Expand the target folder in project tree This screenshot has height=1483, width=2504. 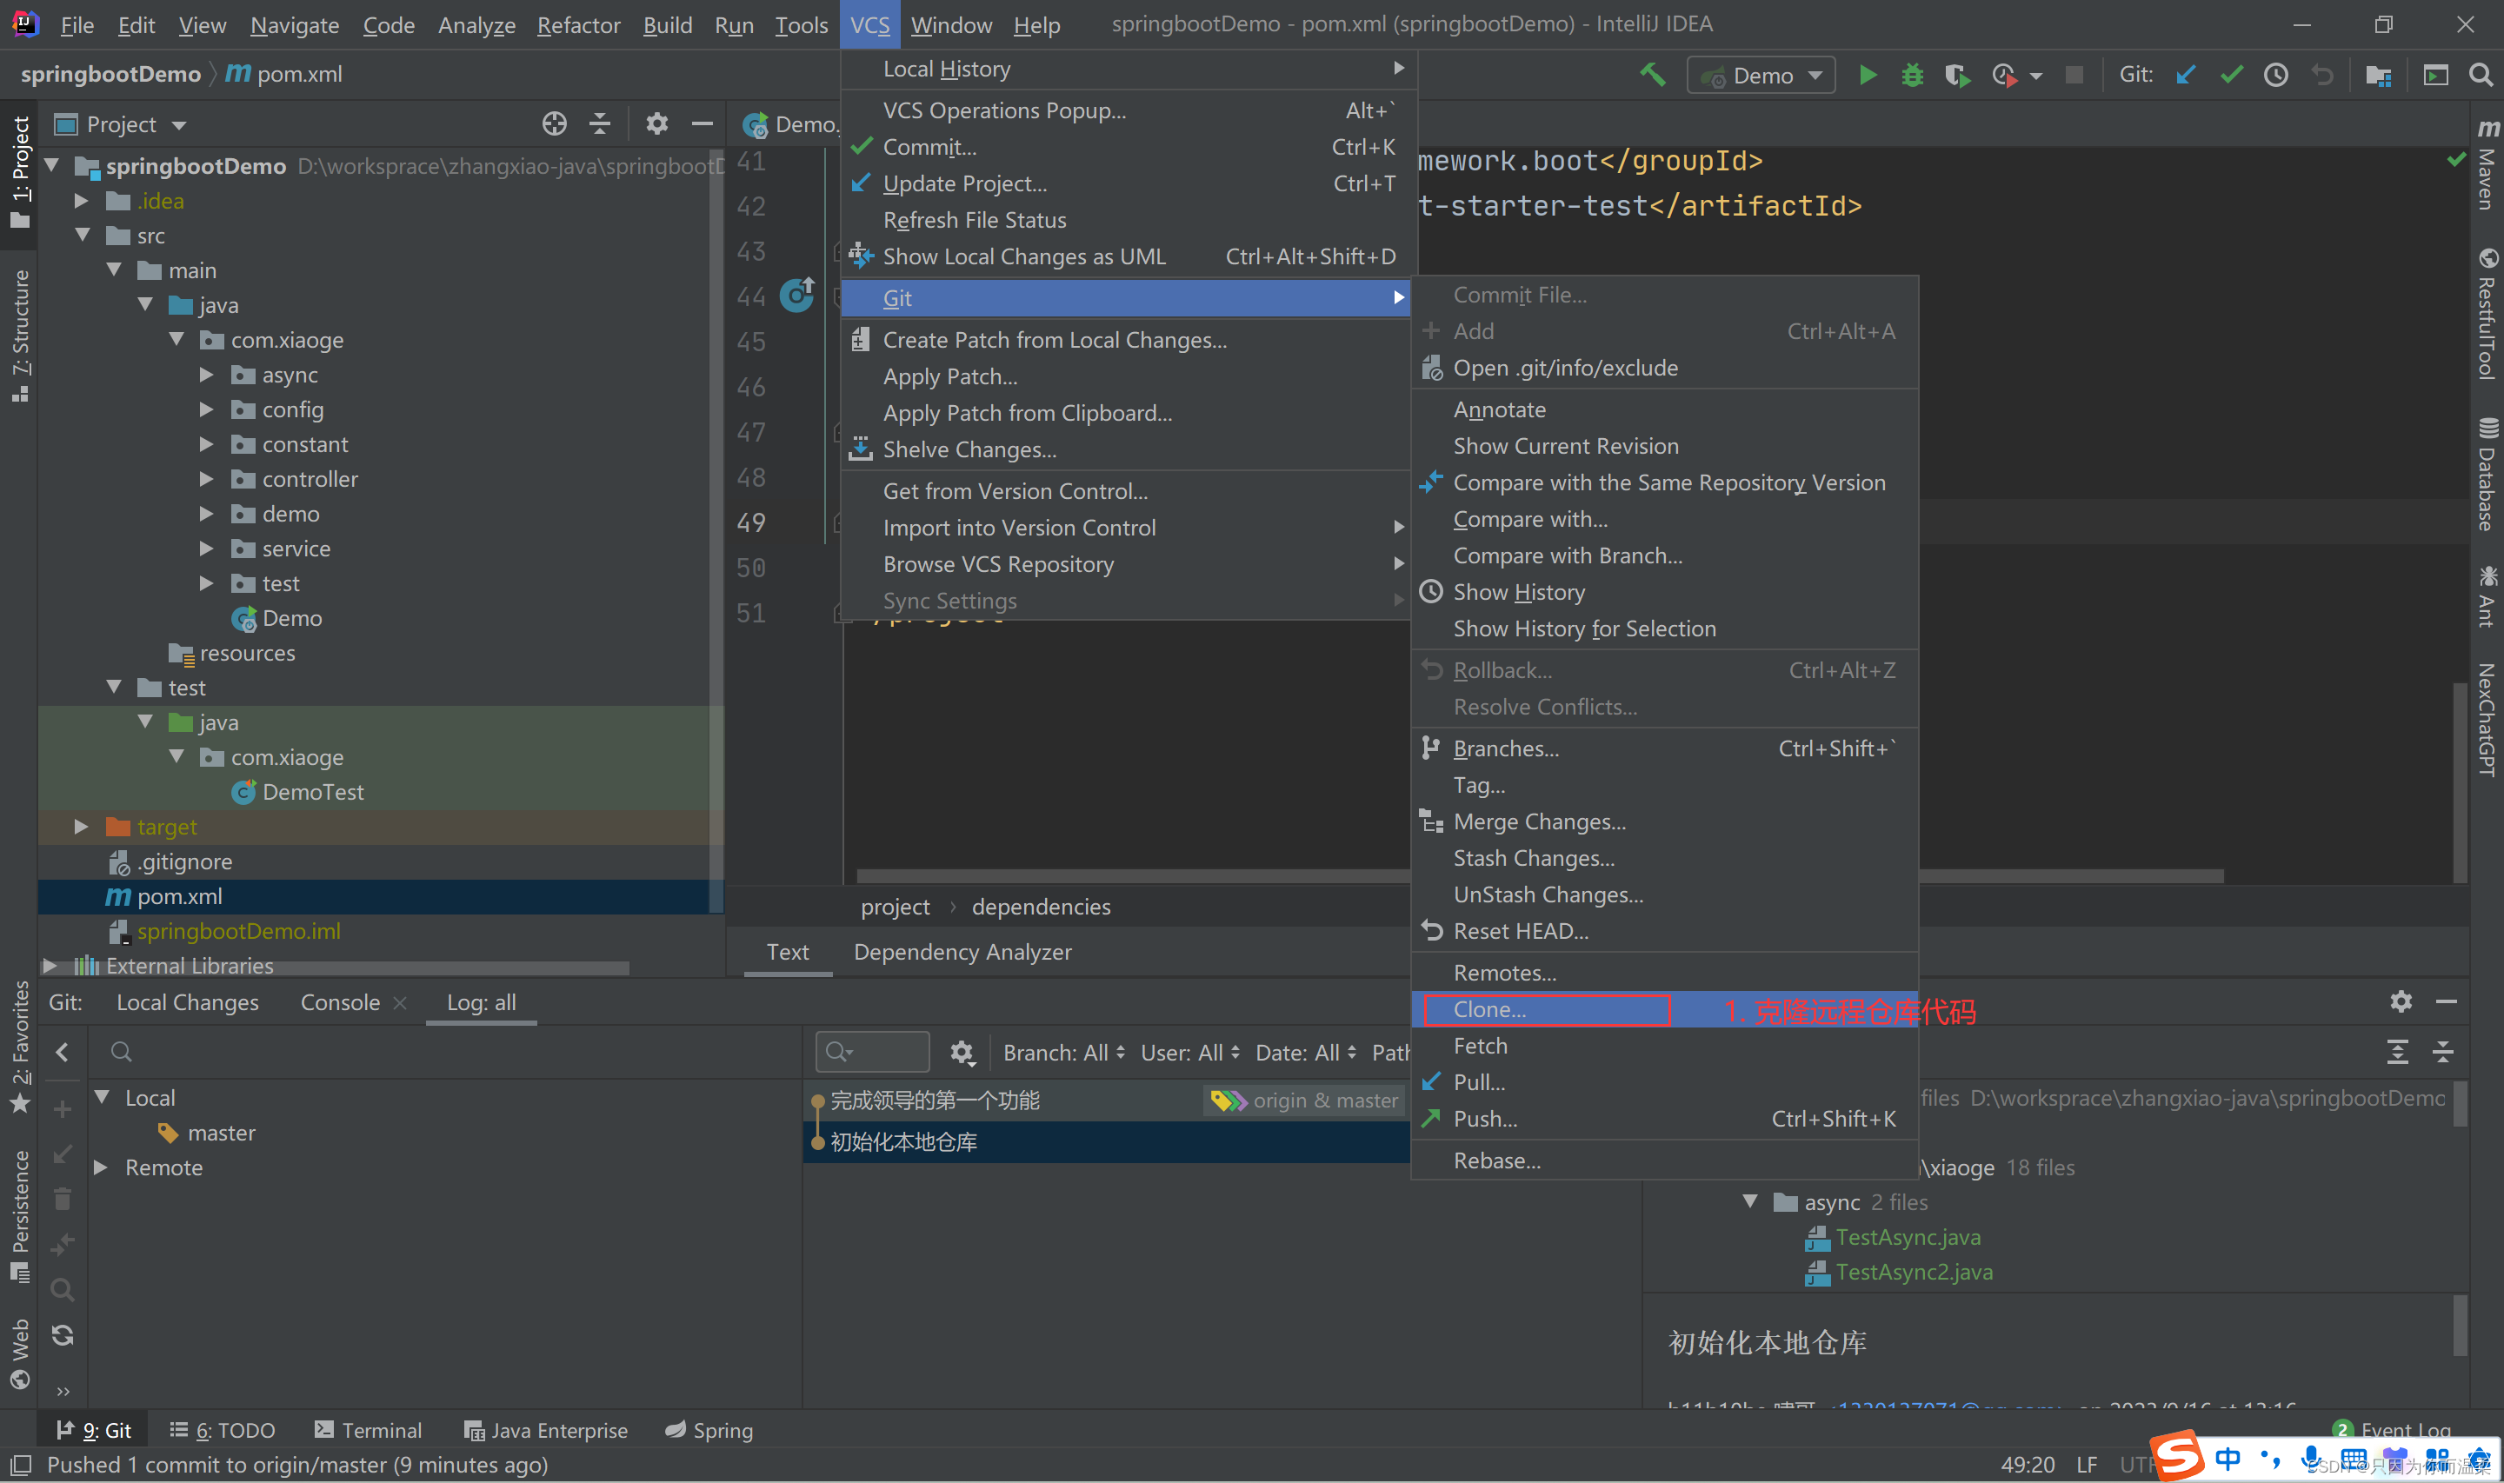[x=82, y=827]
